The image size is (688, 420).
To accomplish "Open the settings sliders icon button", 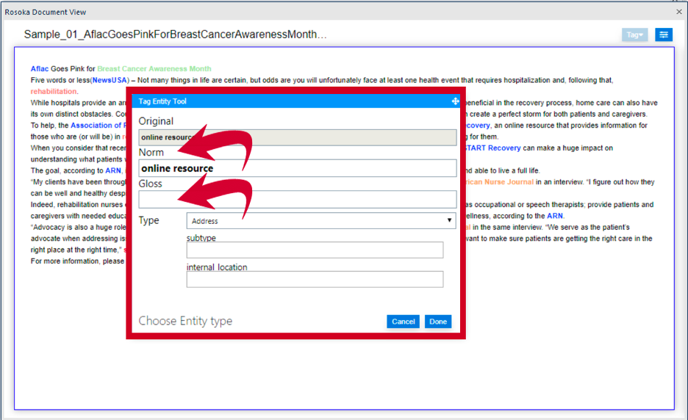I will click(x=664, y=35).
